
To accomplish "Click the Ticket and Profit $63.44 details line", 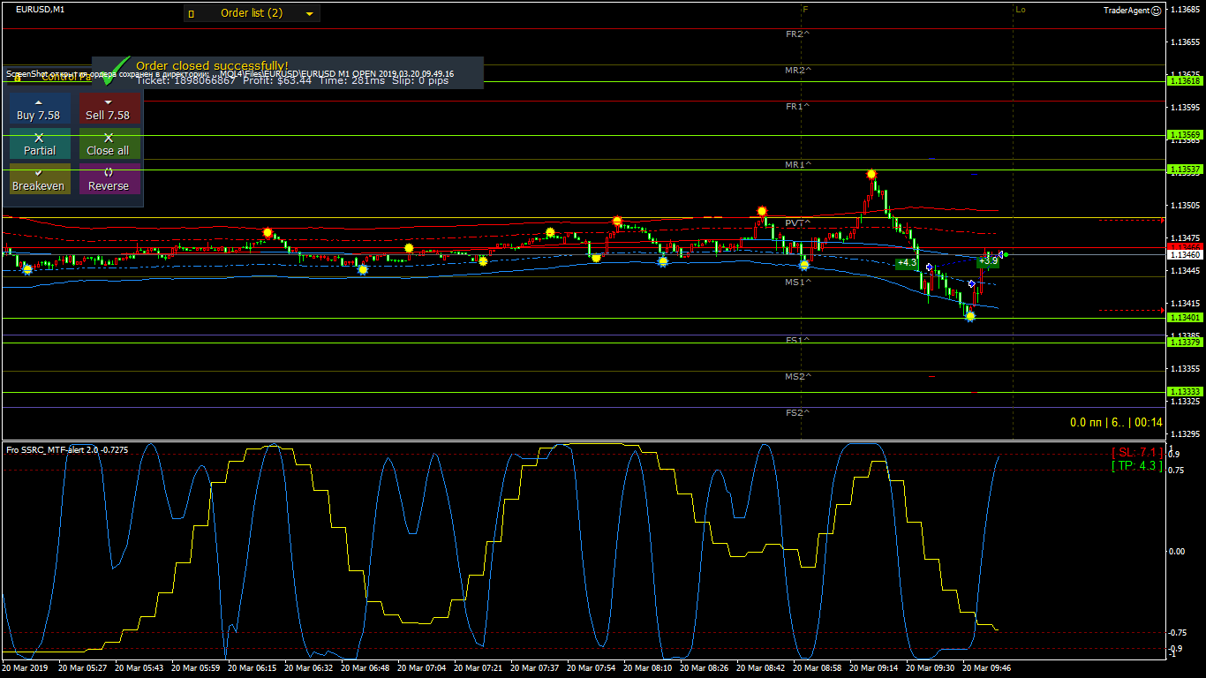I will pos(292,80).
